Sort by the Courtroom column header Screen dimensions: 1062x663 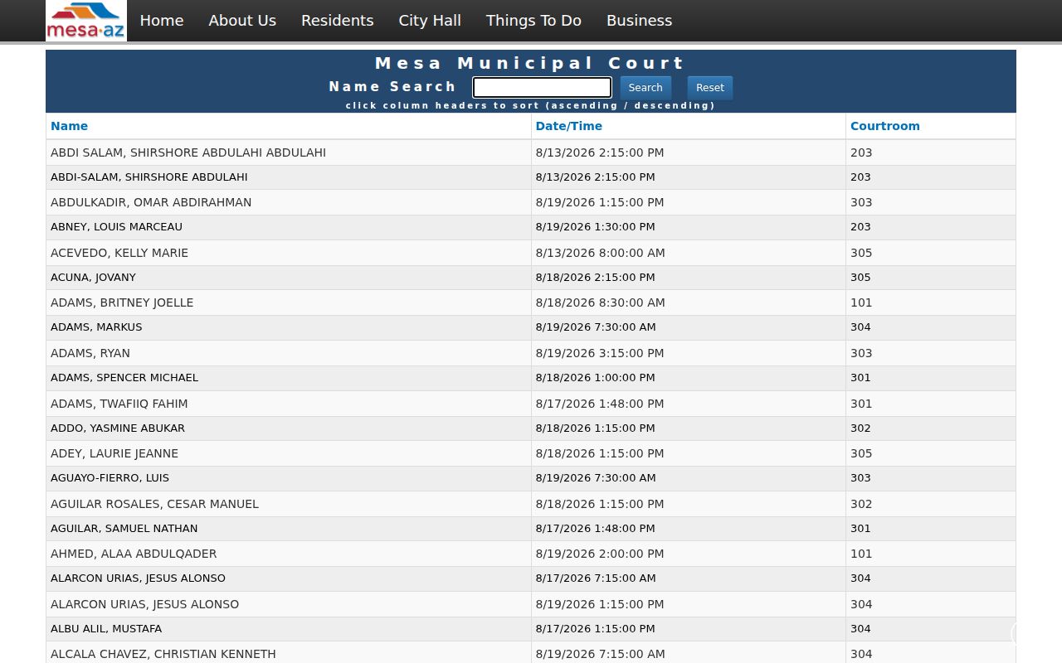[x=885, y=126]
